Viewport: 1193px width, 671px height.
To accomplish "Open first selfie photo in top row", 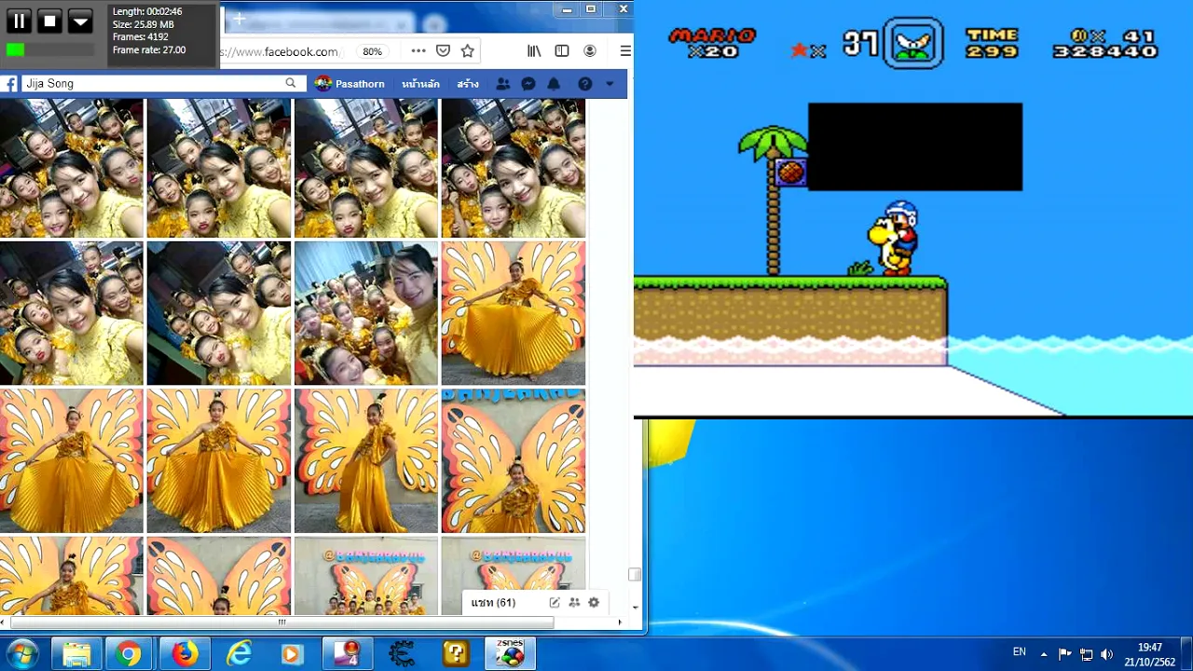I will tap(72, 168).
